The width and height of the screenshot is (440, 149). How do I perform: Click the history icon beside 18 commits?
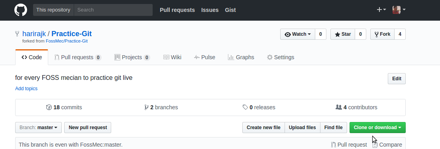(49, 107)
